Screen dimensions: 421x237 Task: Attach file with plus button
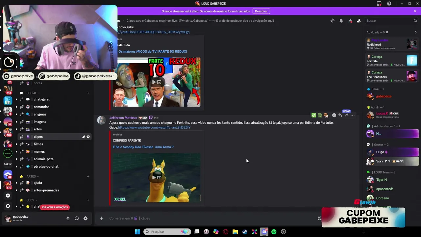coord(102,218)
